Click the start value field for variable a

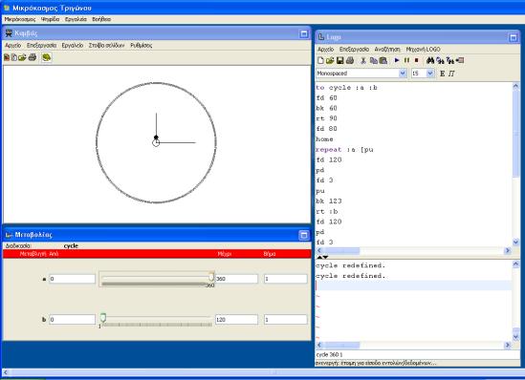click(72, 279)
